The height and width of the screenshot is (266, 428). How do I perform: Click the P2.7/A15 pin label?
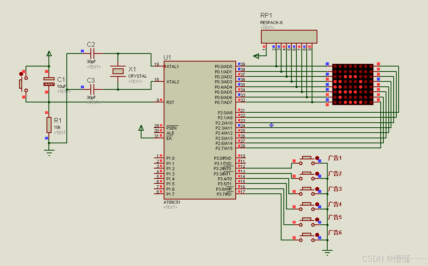point(224,148)
